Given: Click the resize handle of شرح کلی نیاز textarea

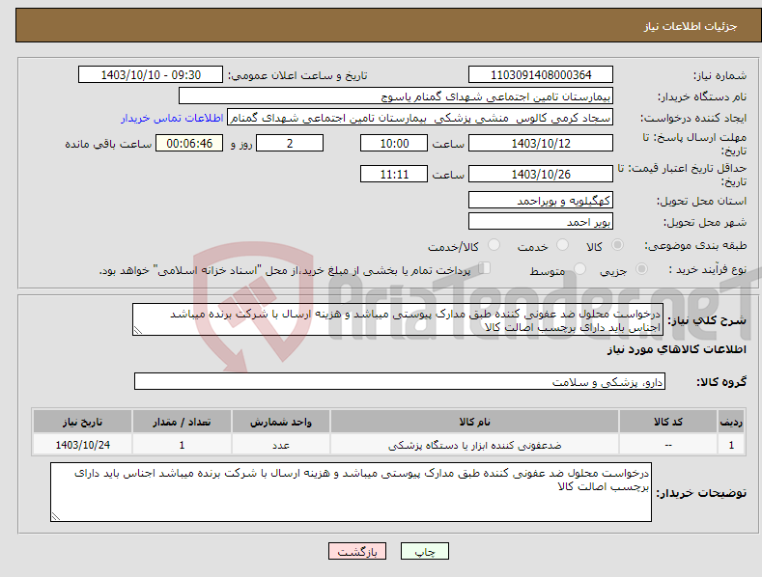Looking at the screenshot, I should coord(138,331).
